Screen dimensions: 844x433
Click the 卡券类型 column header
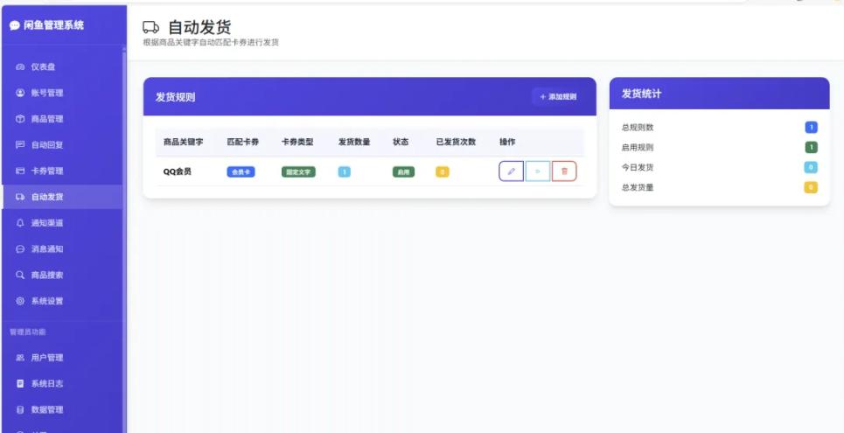coord(297,142)
